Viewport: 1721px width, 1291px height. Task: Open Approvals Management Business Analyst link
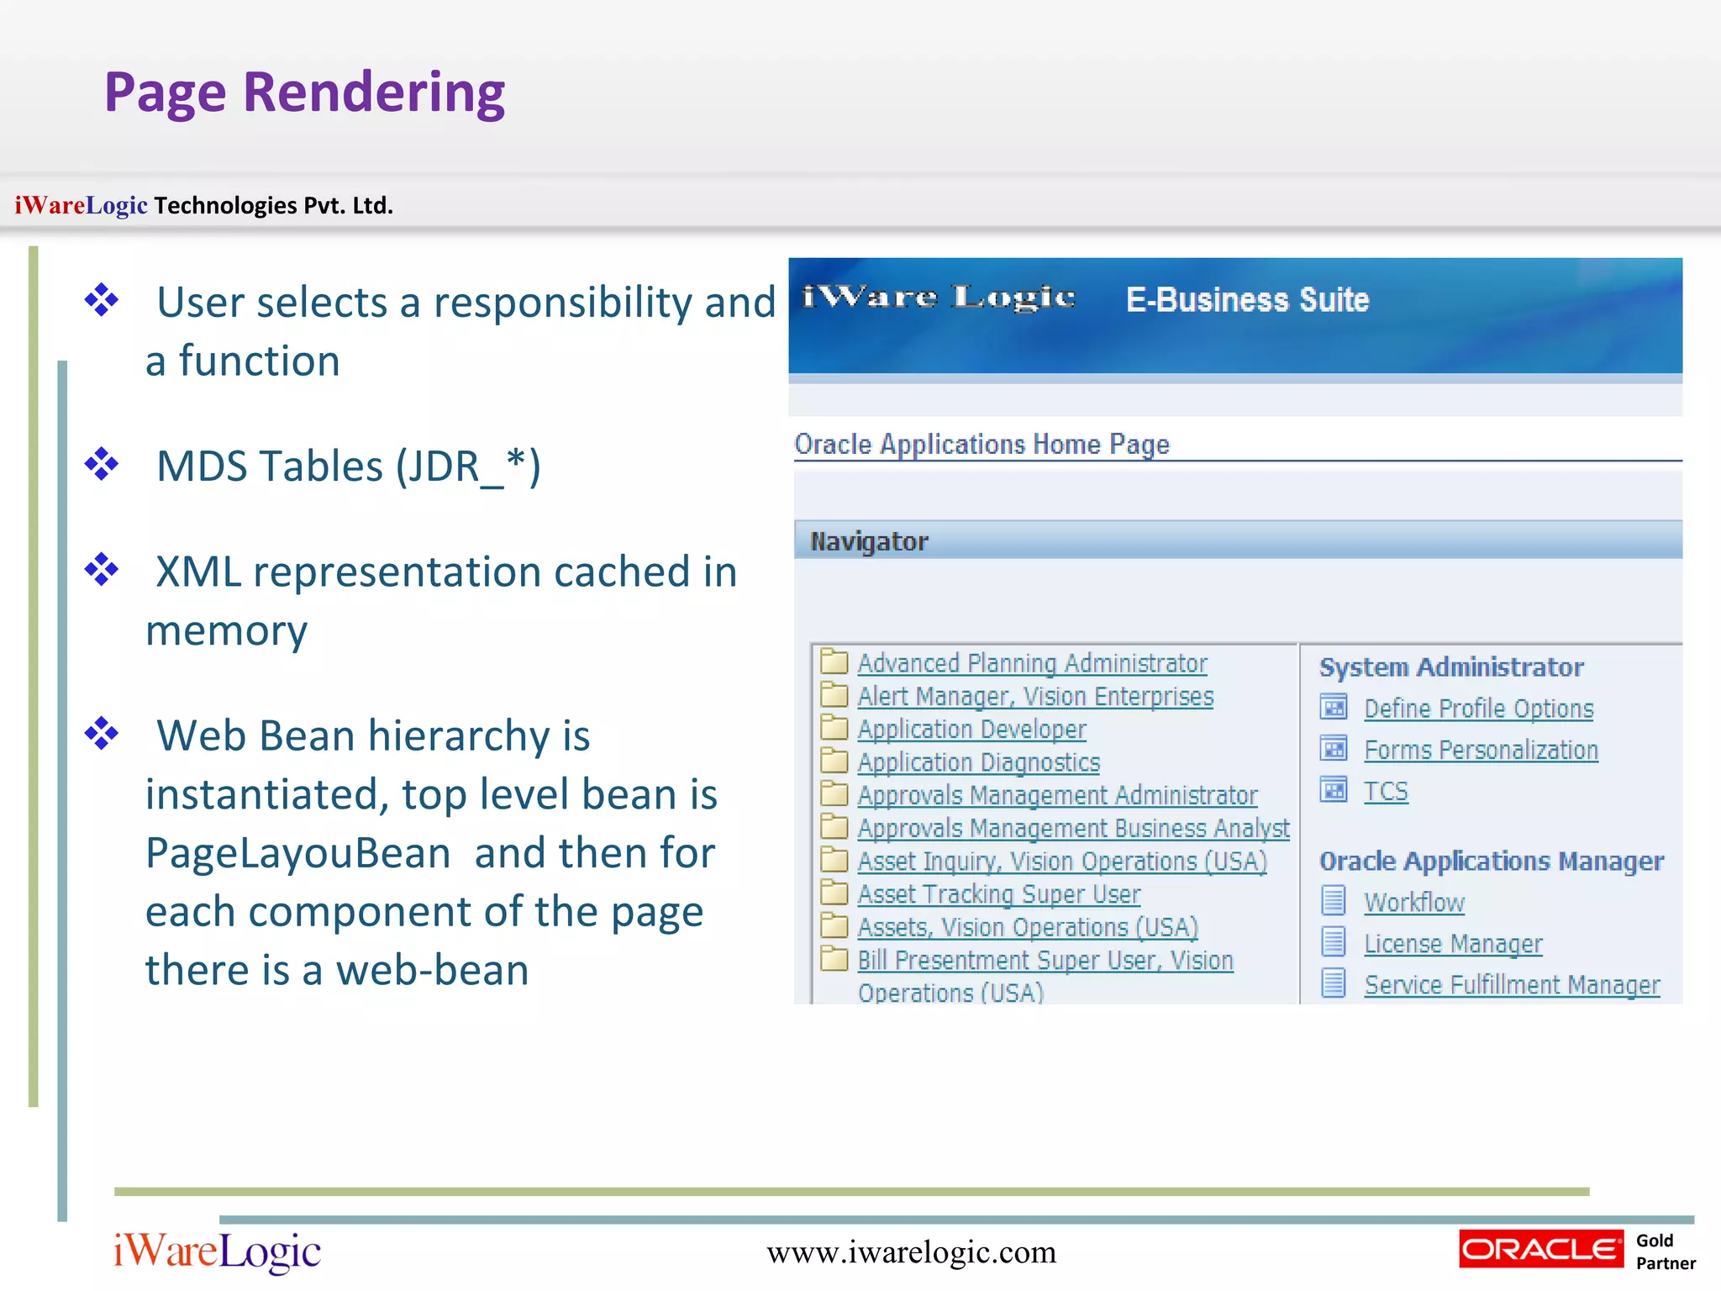tap(1073, 829)
